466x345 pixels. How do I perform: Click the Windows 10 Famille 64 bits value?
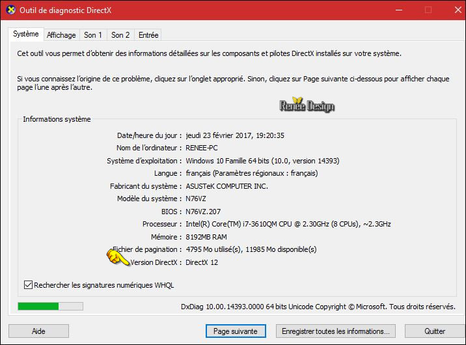pos(262,161)
